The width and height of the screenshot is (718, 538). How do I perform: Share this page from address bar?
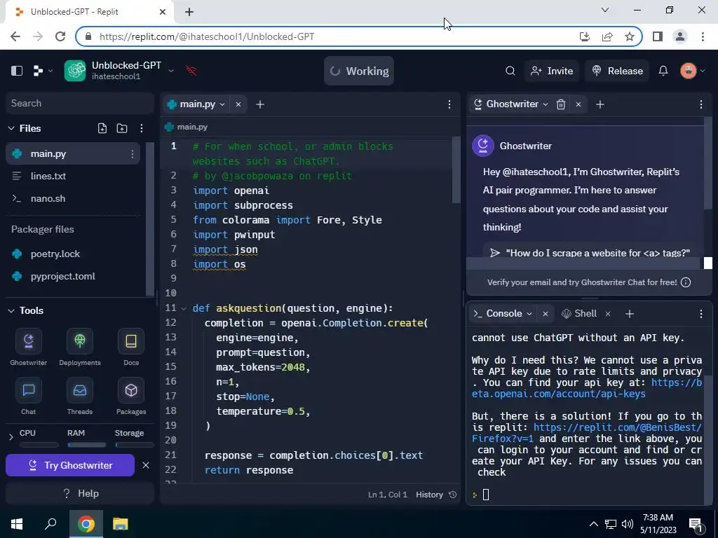[607, 36]
